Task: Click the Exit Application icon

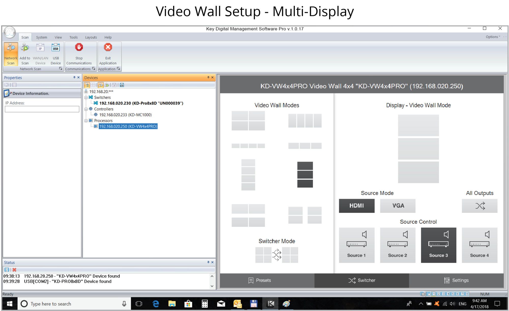Action: [x=108, y=54]
